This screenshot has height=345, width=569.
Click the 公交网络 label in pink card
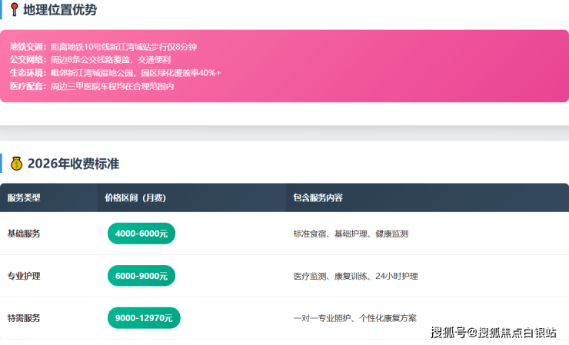[28, 60]
